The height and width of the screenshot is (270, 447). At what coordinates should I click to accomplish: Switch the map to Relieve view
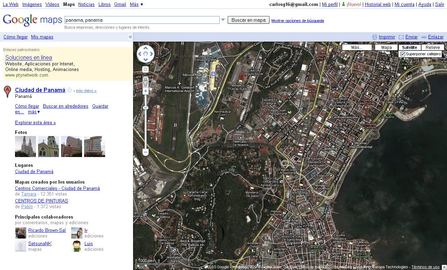click(x=433, y=47)
